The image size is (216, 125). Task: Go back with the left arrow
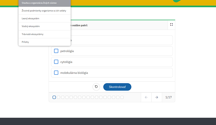(x=146, y=97)
